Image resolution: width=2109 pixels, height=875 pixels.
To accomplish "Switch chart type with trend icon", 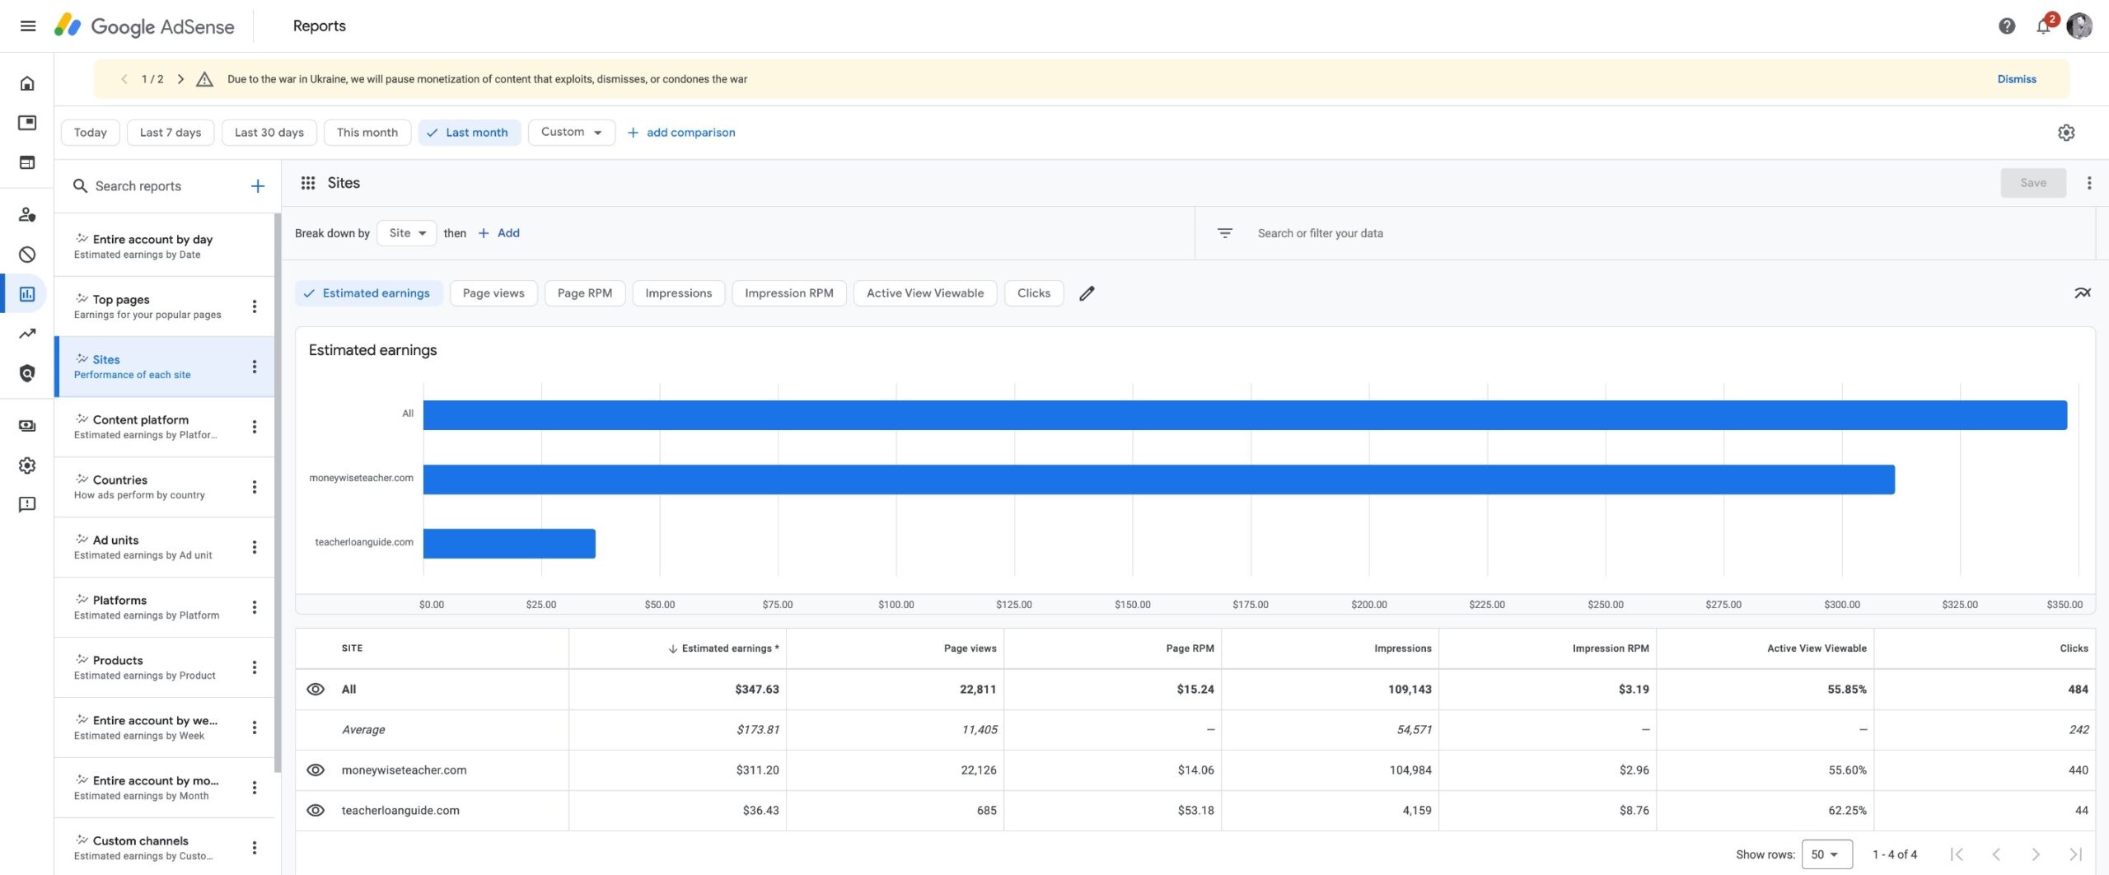I will click(2083, 293).
